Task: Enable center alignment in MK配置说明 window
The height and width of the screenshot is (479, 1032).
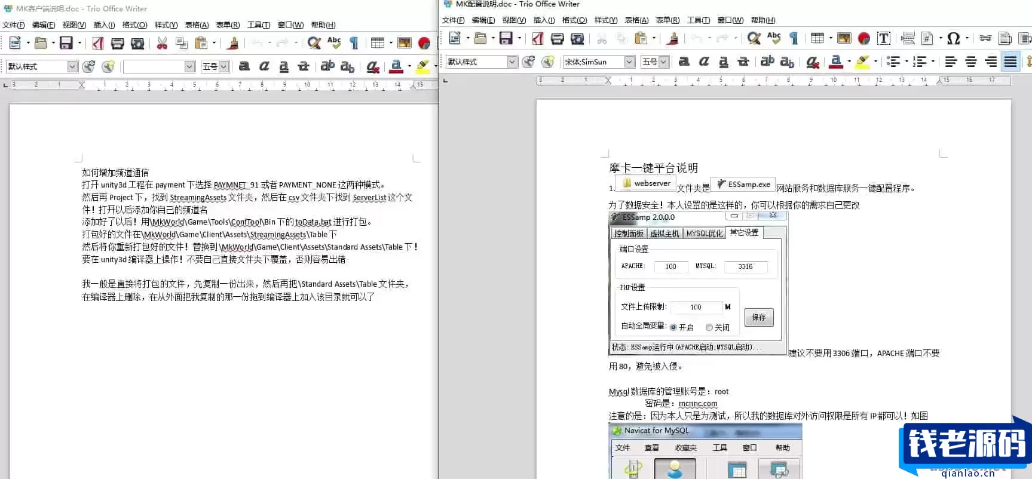Action: [971, 62]
